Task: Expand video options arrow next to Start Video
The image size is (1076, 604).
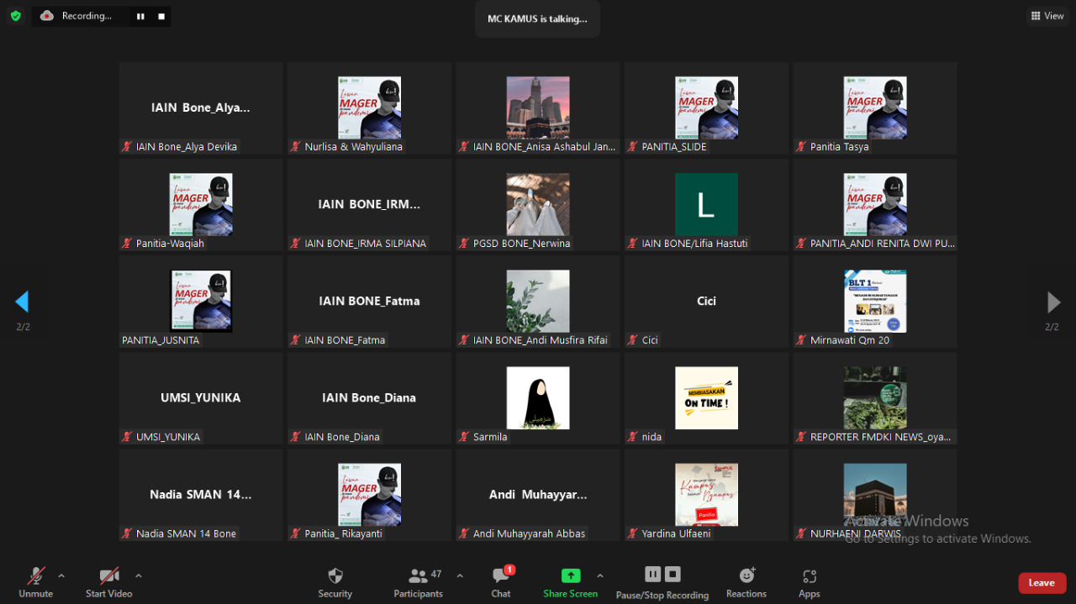Action: click(x=139, y=575)
